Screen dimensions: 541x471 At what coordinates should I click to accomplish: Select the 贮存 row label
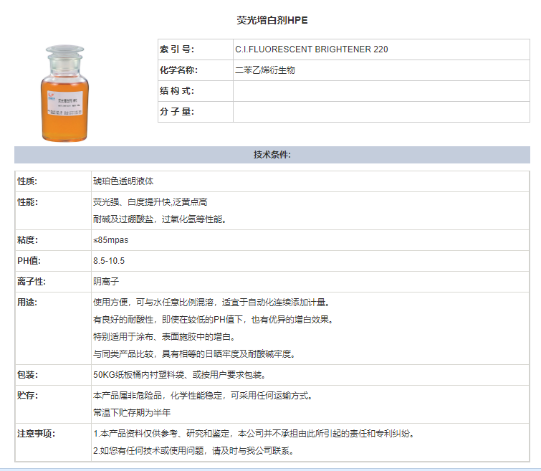[27, 396]
